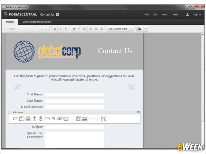Add a single-line text field item
The height and width of the screenshot is (154, 206).
tap(15, 119)
